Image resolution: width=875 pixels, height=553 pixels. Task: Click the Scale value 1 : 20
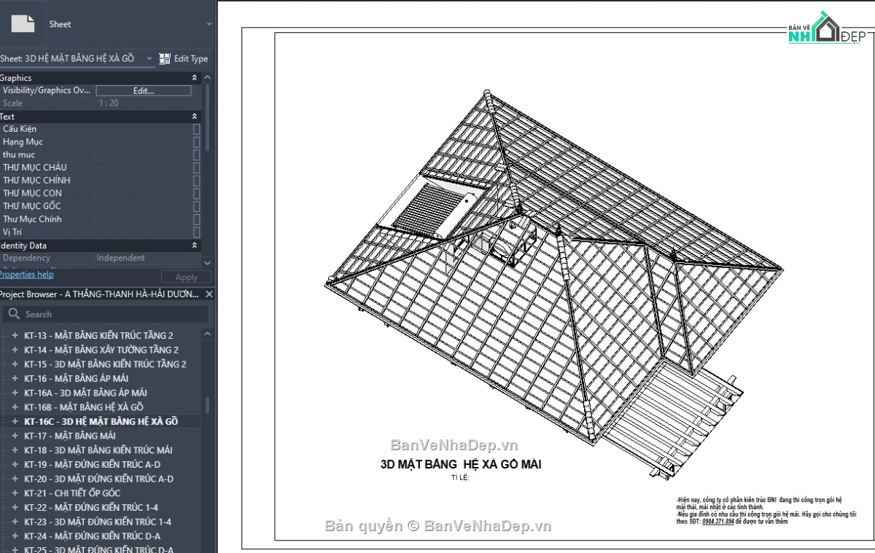coord(109,103)
